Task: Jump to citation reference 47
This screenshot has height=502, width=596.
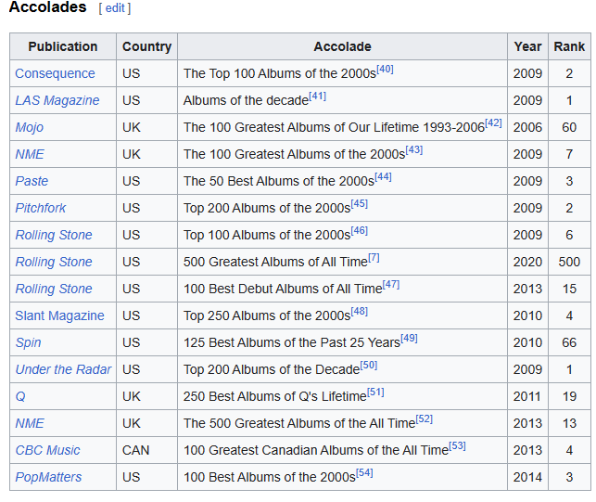Action: point(391,285)
